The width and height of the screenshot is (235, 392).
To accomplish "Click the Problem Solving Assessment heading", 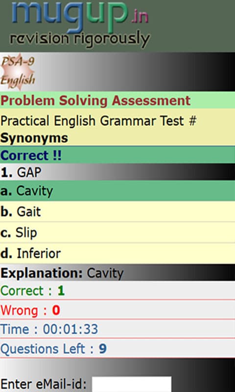I will (x=95, y=100).
